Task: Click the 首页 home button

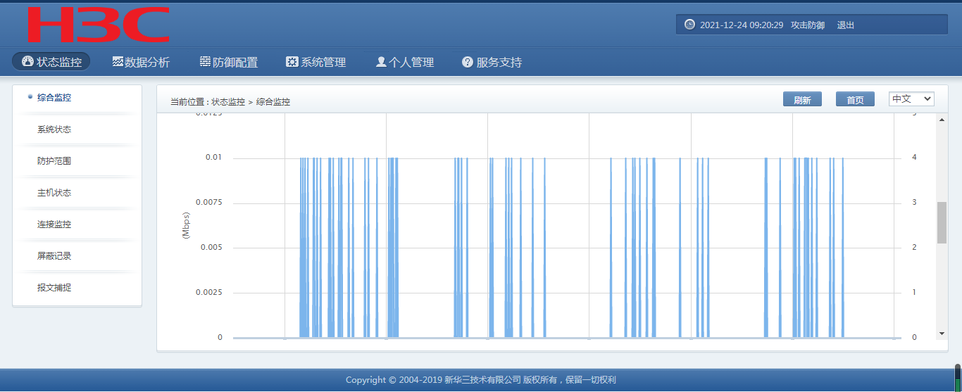Action: (855, 100)
